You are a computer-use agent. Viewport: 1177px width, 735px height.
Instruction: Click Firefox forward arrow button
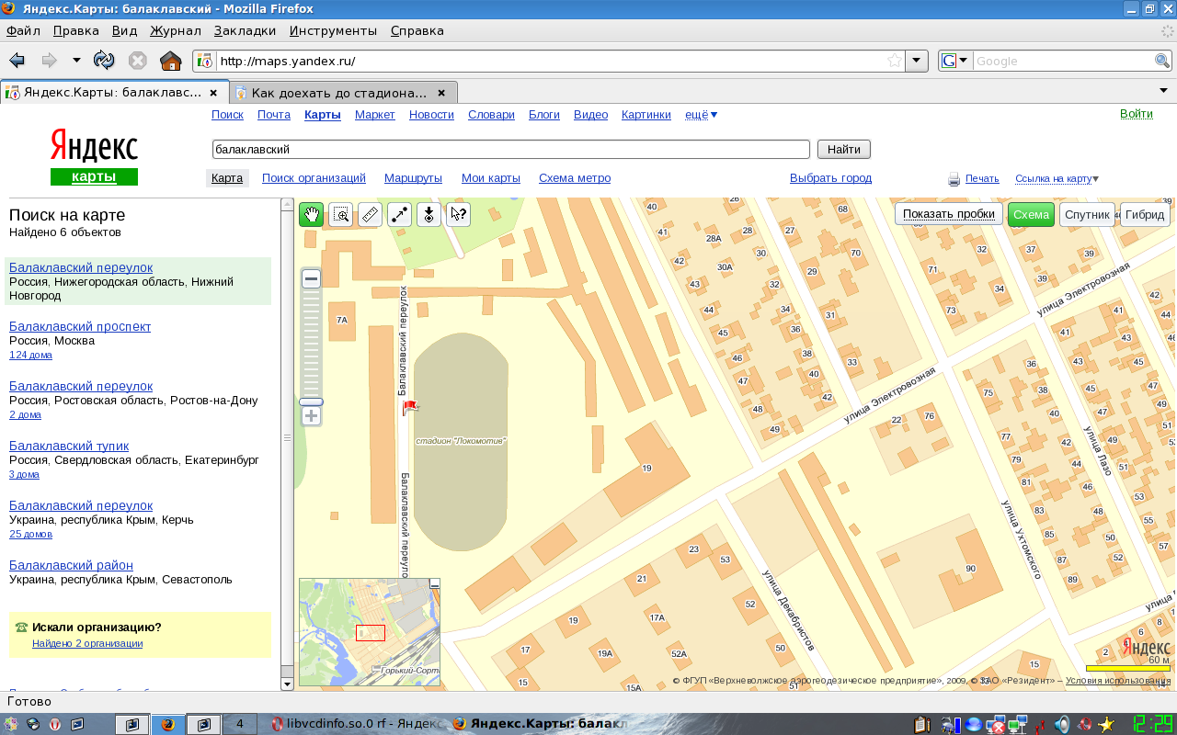click(49, 61)
